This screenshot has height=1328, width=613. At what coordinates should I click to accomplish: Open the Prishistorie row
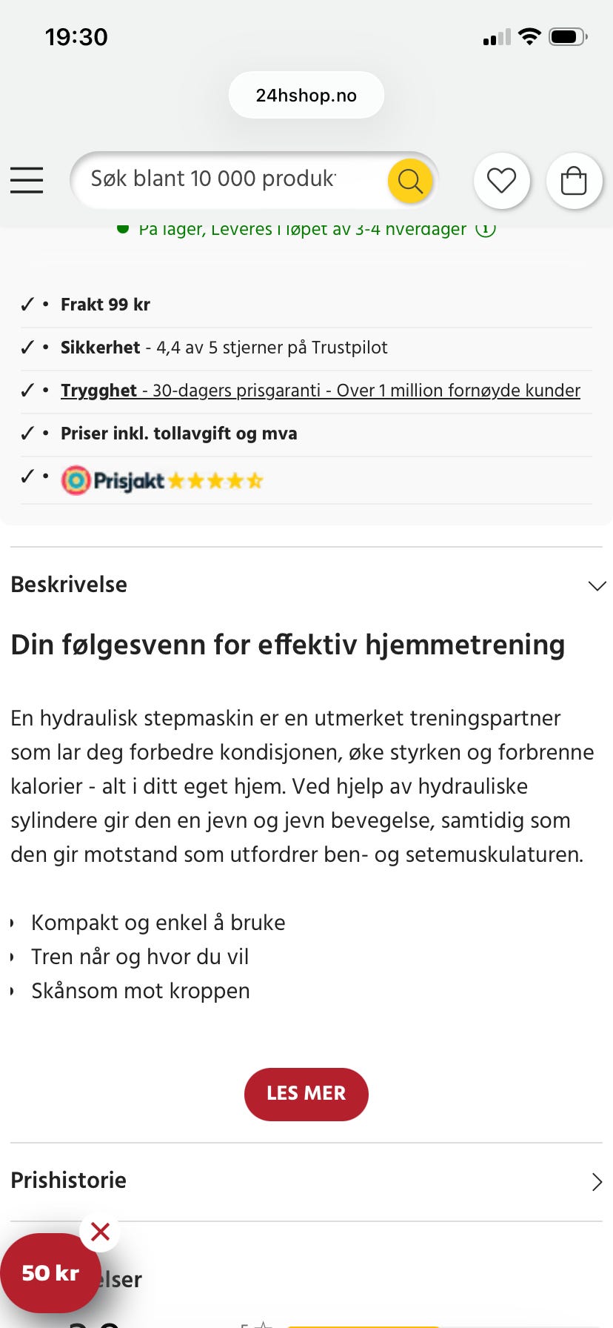coord(306,1181)
